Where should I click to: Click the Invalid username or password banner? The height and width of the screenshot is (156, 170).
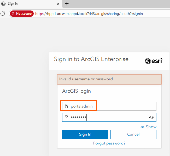[x=109, y=79]
